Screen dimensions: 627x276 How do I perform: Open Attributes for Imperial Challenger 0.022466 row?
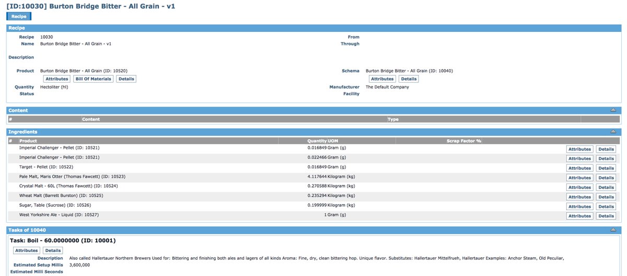(580, 158)
